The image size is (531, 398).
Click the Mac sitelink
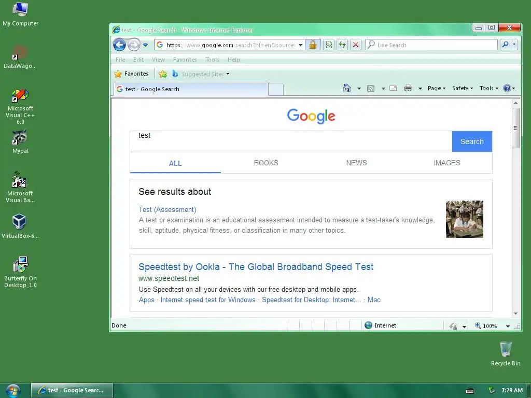tap(374, 300)
